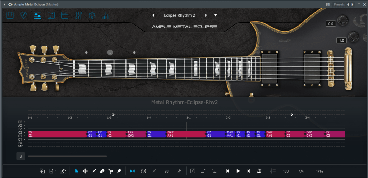
Task: Click the 1.0 value box
Action: [341, 40]
